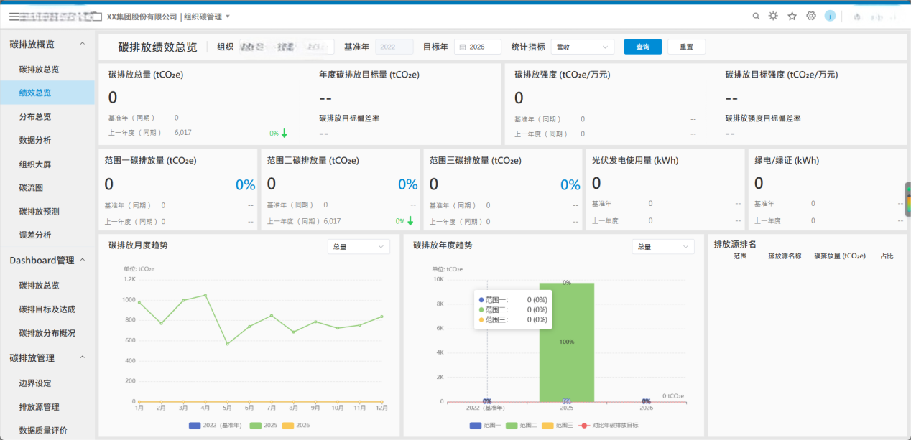This screenshot has width=911, height=440.
Task: Toggle 范围二 legend in annual trend chart
Action: point(522,425)
